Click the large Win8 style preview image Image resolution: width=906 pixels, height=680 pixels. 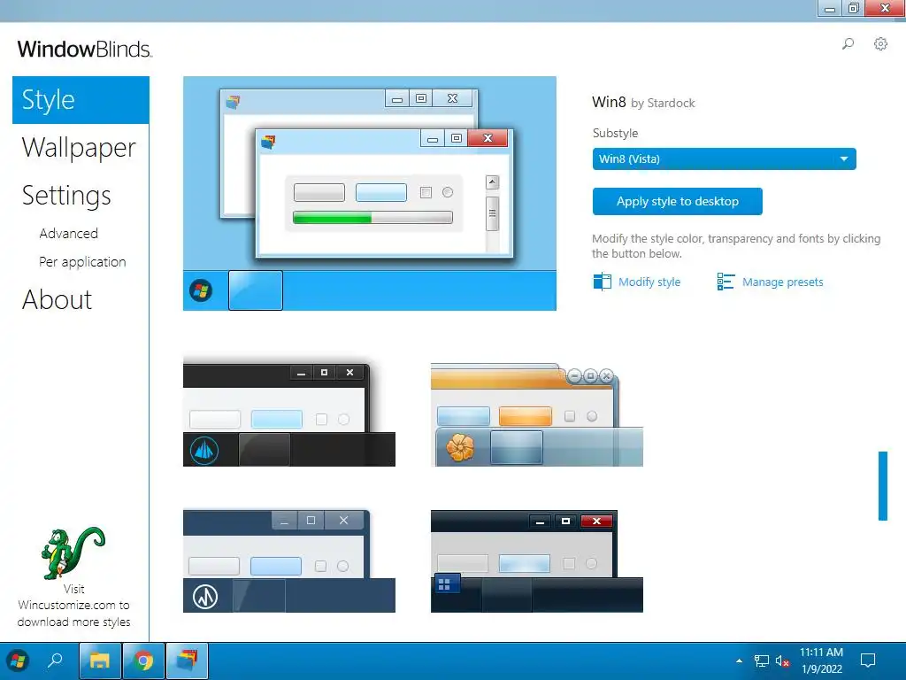coord(370,193)
